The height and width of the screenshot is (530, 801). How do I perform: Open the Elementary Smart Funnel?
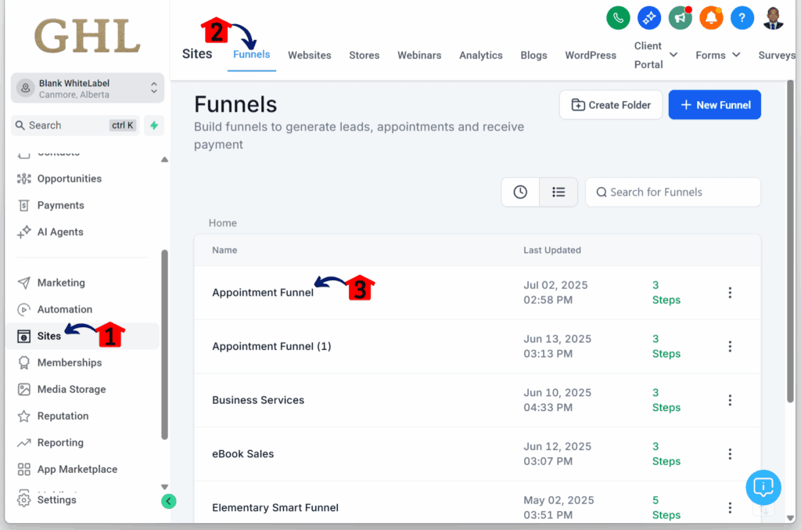(x=275, y=507)
